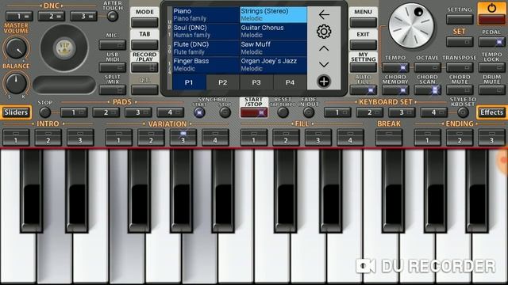Select the Soul (DNC) sound

coord(206,32)
